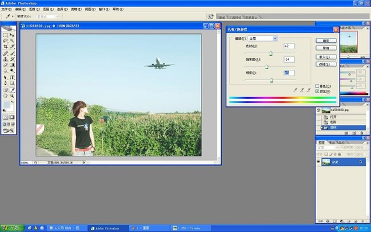Open the 取样大小 sample size dropdown
Screen dimensions: 371x232
pyautogui.click(x=48, y=17)
